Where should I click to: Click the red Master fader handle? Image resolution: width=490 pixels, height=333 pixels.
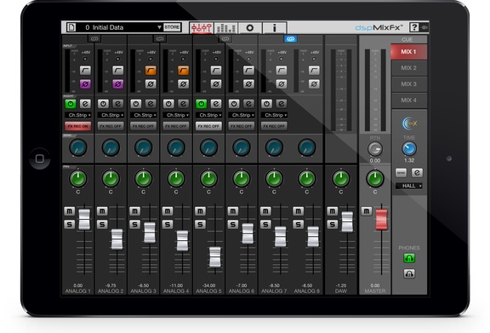point(381,220)
